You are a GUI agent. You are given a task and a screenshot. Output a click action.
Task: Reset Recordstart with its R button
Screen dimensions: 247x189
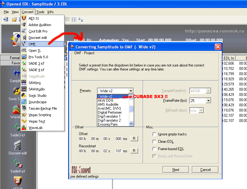pos(134,151)
